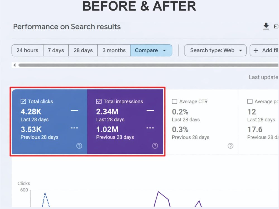279x209 pixels.
Task: Click the 2.34M impressions value
Action: (x=107, y=112)
